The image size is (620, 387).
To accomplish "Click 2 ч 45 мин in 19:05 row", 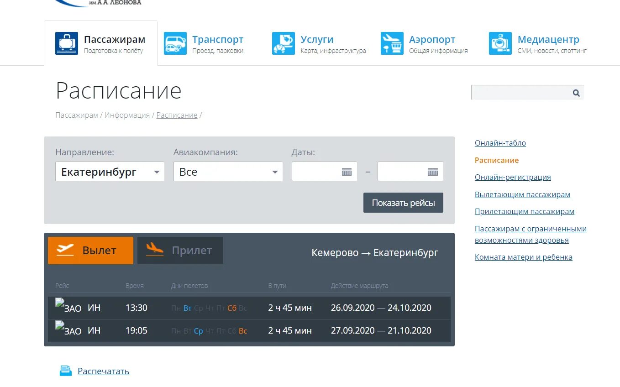I will coord(290,330).
